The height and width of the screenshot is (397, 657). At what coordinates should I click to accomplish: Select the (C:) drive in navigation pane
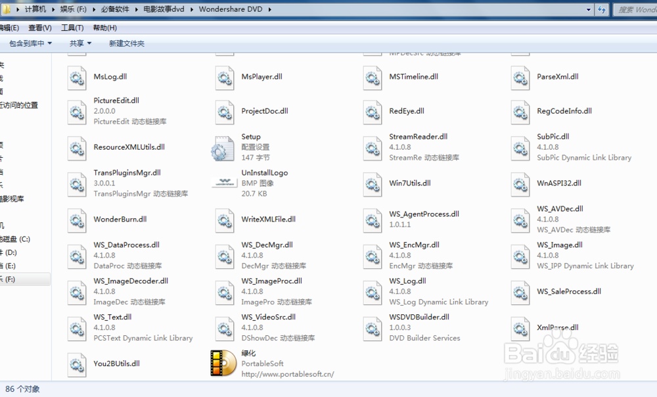click(x=15, y=239)
